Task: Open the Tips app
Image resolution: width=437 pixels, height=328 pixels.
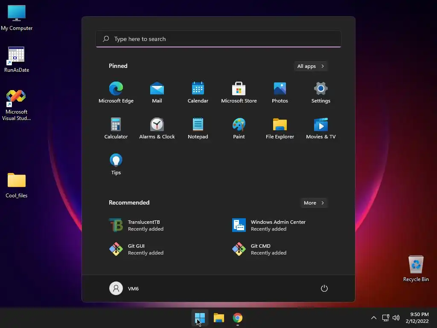Action: (x=116, y=164)
